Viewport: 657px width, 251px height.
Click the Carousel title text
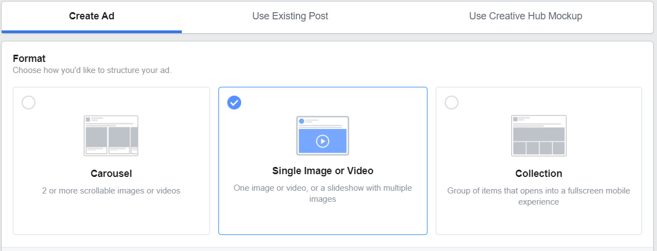click(111, 173)
